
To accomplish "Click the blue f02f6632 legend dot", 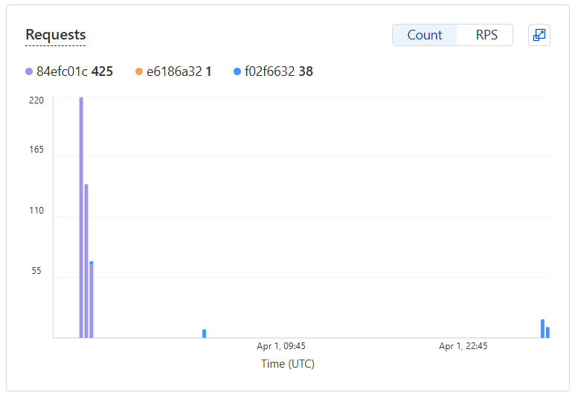I will coord(237,71).
